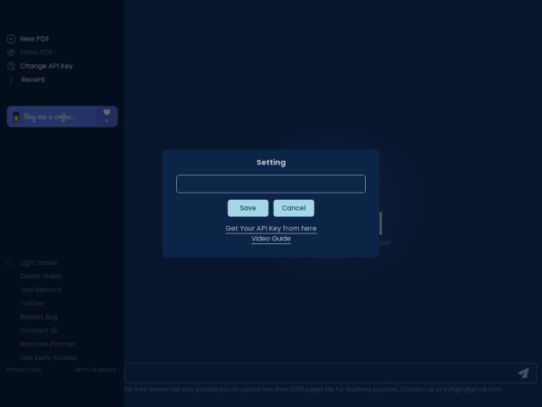Click the chat message input box
Screen dimensions: 542x407
point(316,373)
